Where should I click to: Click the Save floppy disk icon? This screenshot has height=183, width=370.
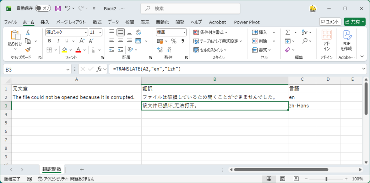(58, 8)
